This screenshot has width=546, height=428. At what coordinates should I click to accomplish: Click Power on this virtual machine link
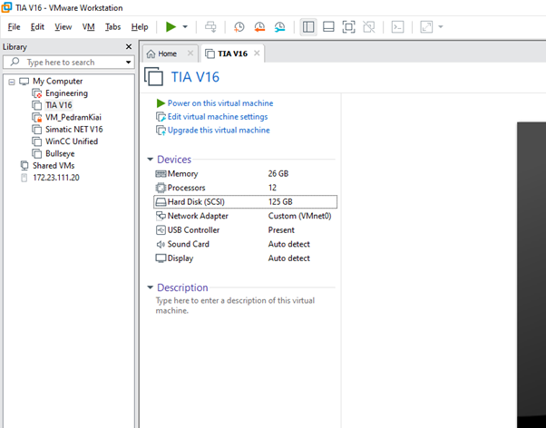click(220, 103)
